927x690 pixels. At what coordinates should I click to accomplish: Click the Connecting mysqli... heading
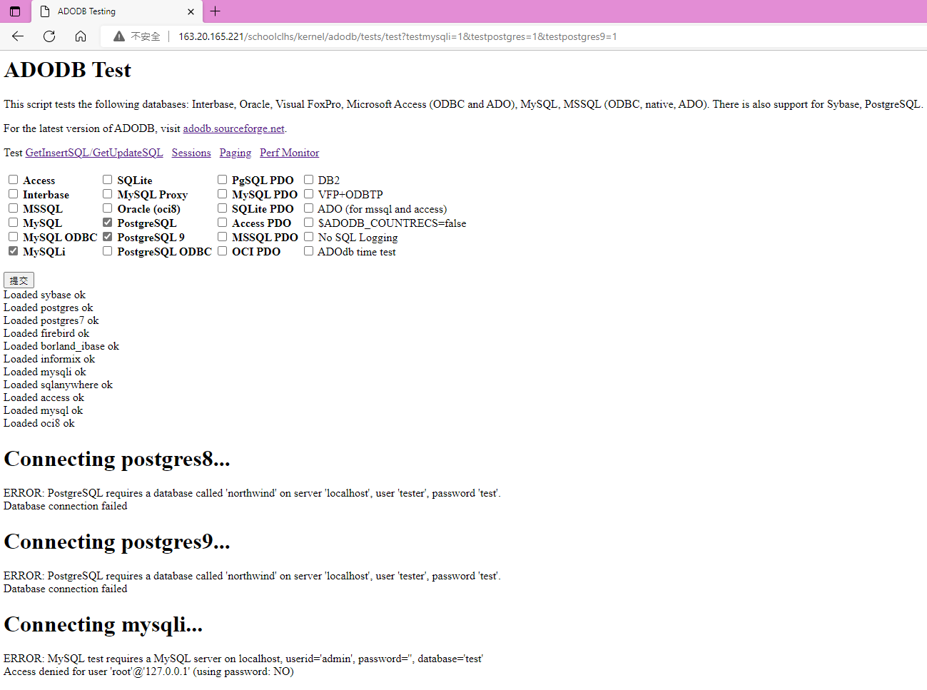[x=103, y=624]
